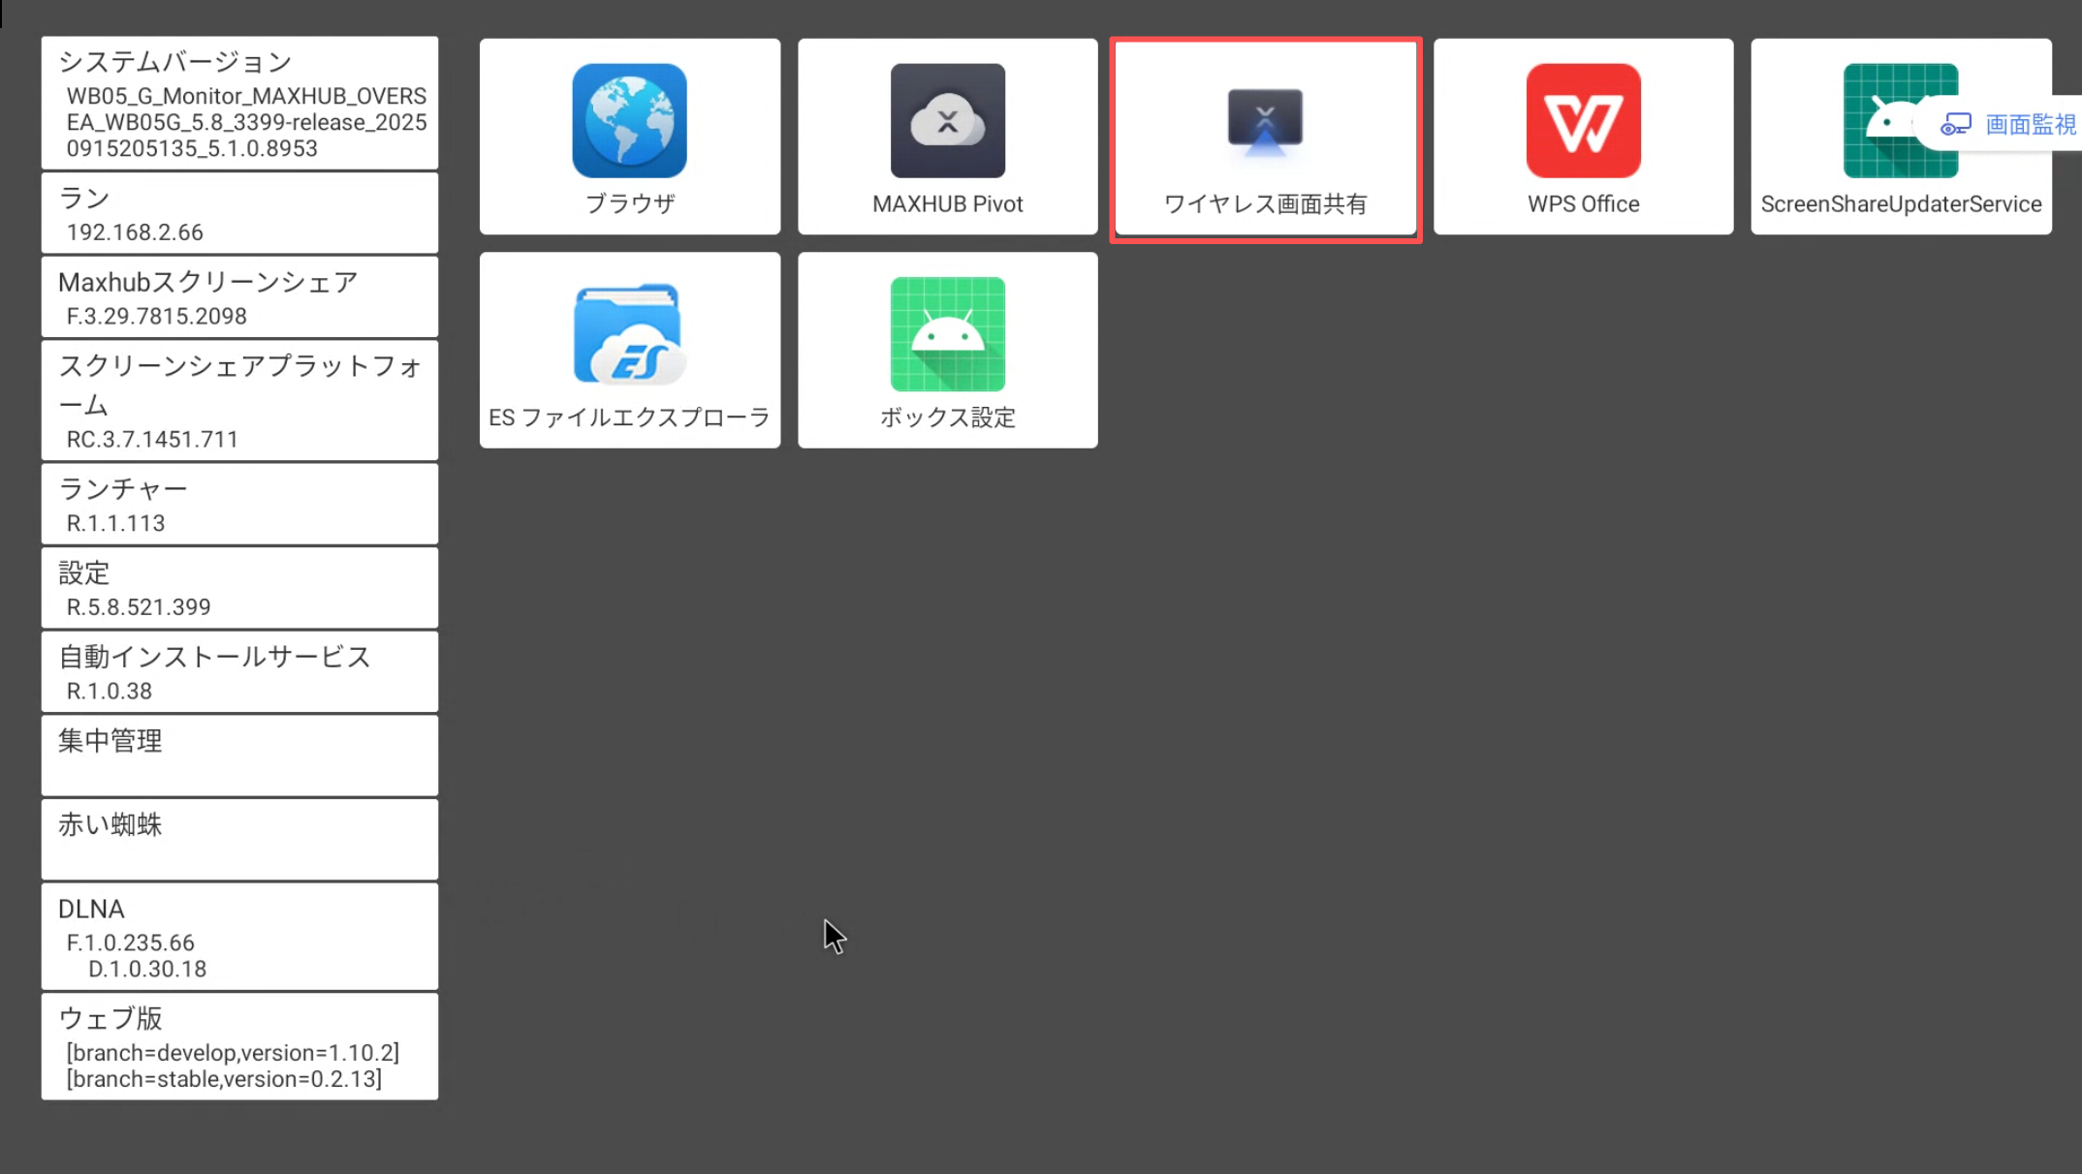Select the 設定 version entry
This screenshot has width=2082, height=1174.
tap(239, 588)
